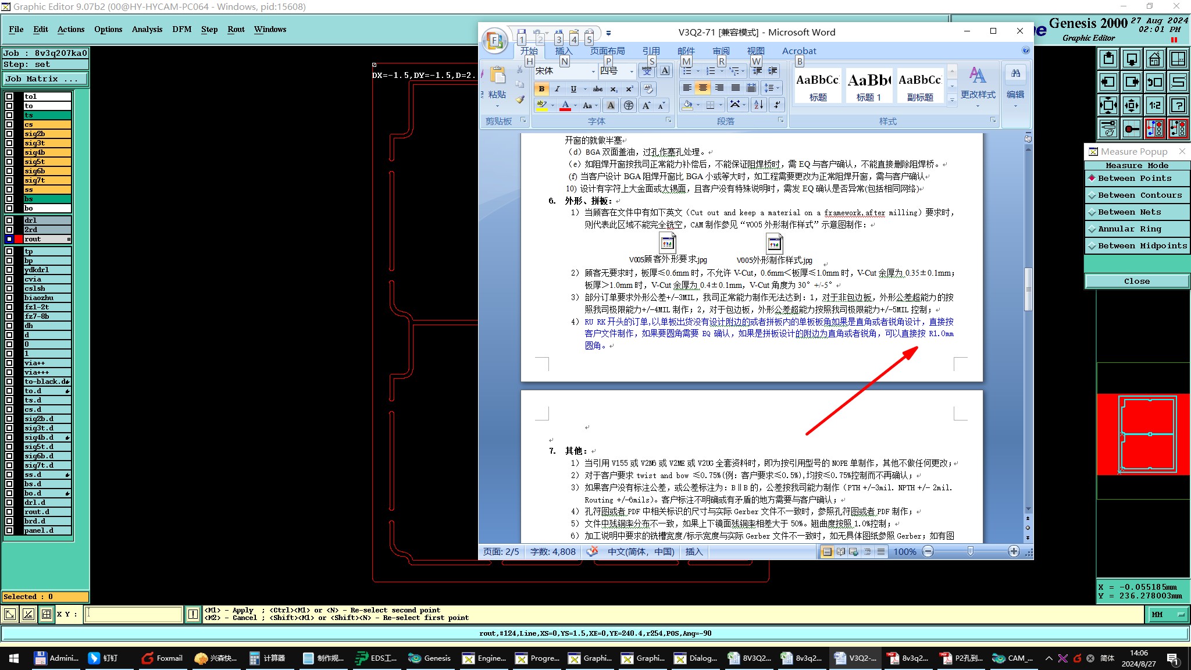Image resolution: width=1191 pixels, height=670 pixels.
Task: Click the 1:2 zoom scale icon
Action: click(x=1155, y=105)
